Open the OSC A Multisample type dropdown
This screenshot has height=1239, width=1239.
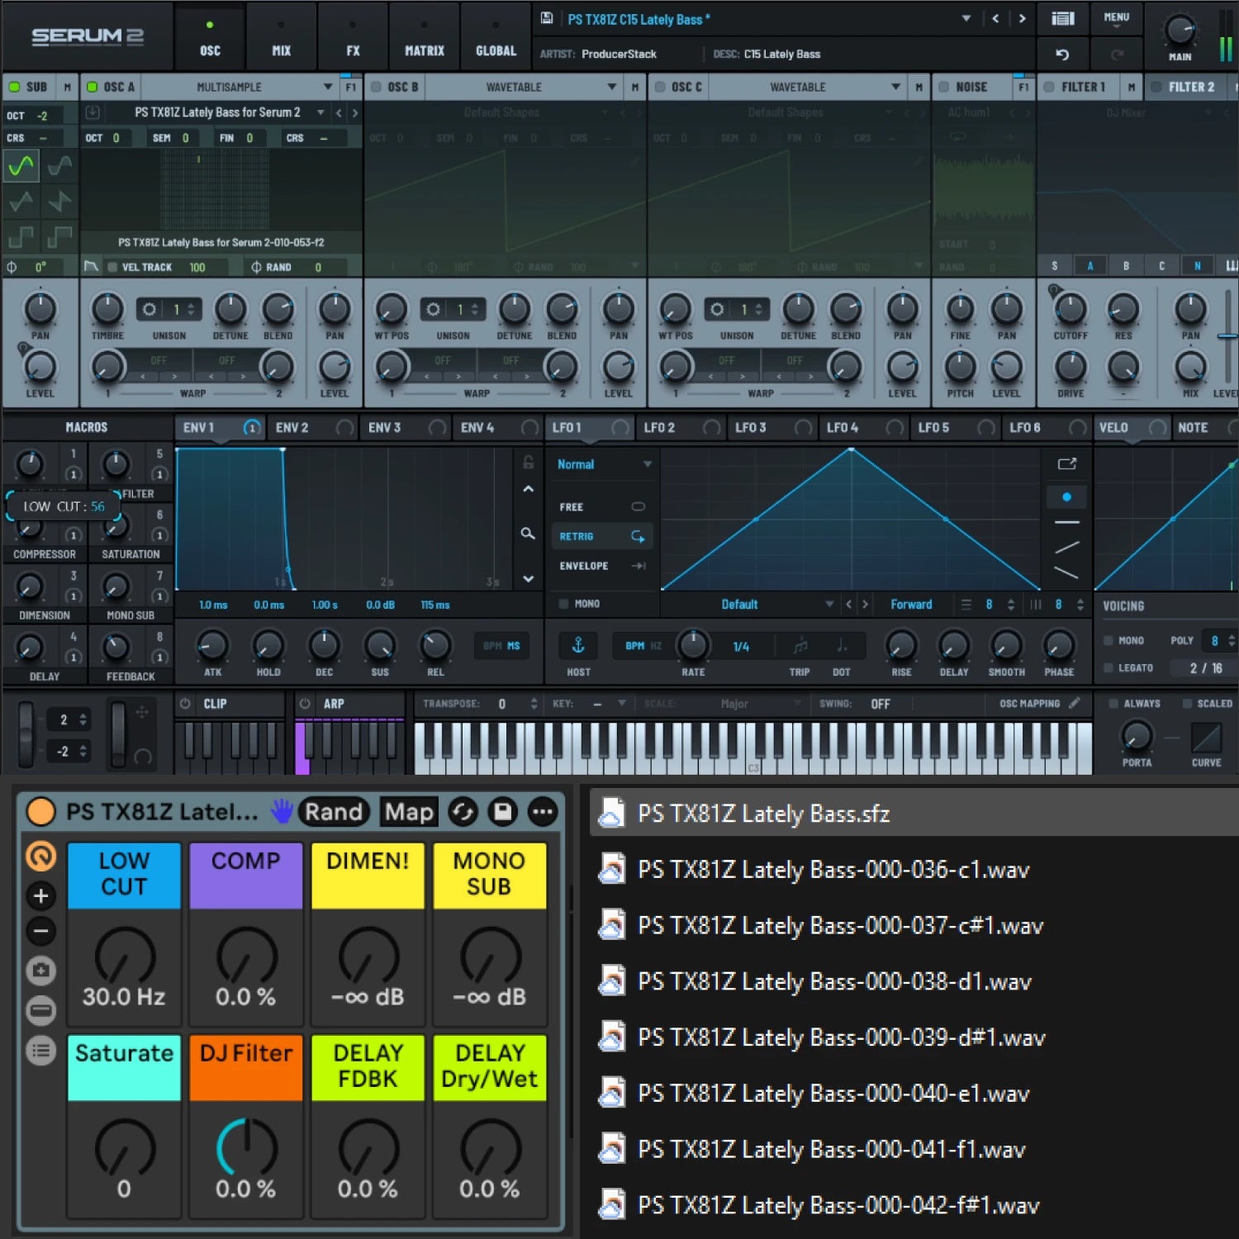point(328,87)
